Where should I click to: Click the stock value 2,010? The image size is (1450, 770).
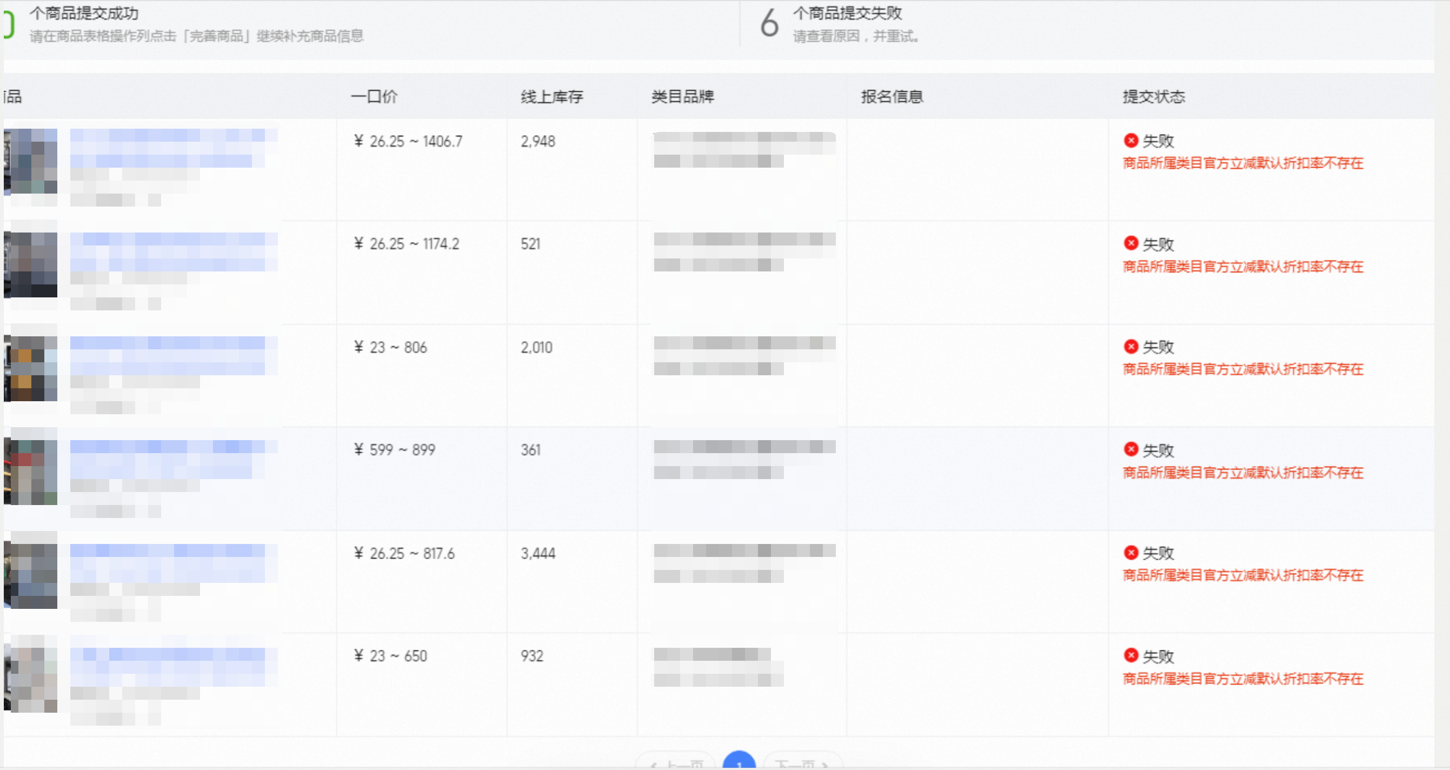pos(536,347)
